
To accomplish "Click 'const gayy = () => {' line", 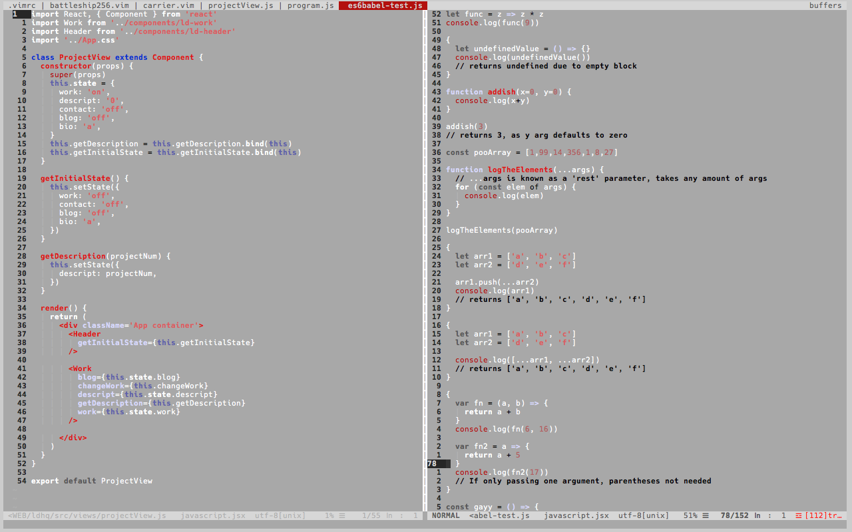I will [493, 507].
